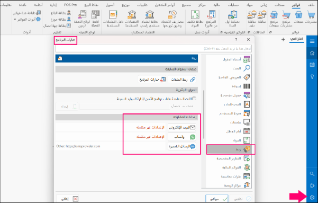The width and height of the screenshot is (318, 203).
Task: Switch to سندات ribbon tab
Action: [x=279, y=5]
